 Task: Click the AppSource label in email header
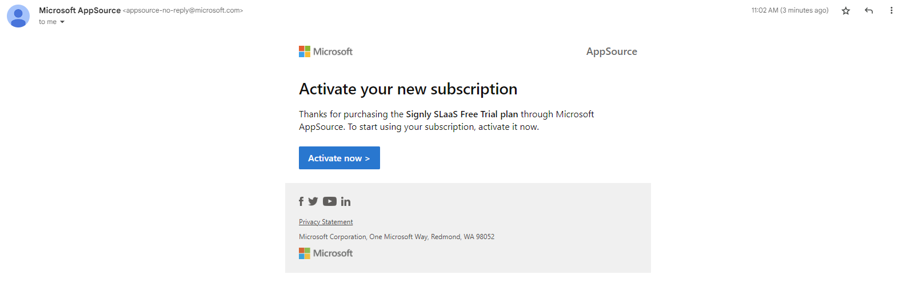pyautogui.click(x=612, y=51)
